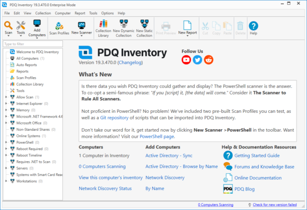The width and height of the screenshot is (307, 210).
Task: Open the Collection menu
Action: click(x=43, y=13)
